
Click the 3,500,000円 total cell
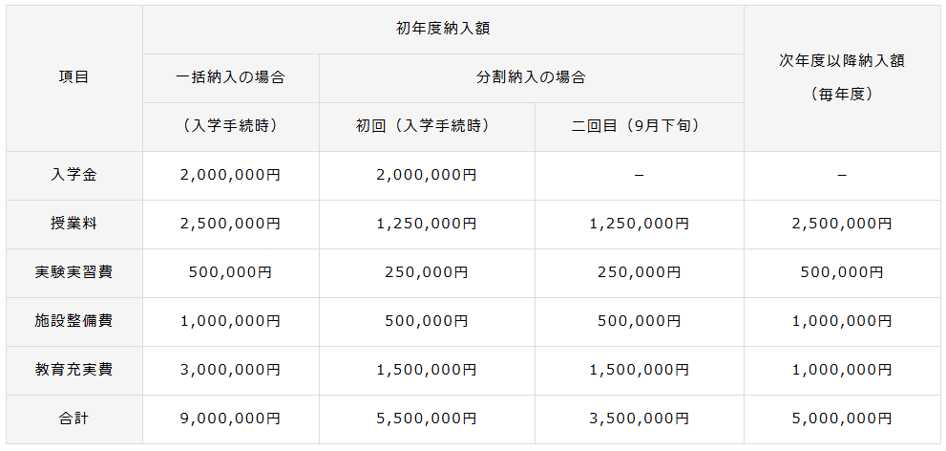click(639, 419)
